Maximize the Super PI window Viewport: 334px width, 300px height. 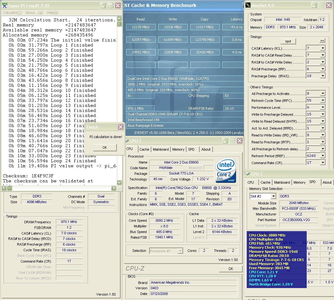(110, 6)
